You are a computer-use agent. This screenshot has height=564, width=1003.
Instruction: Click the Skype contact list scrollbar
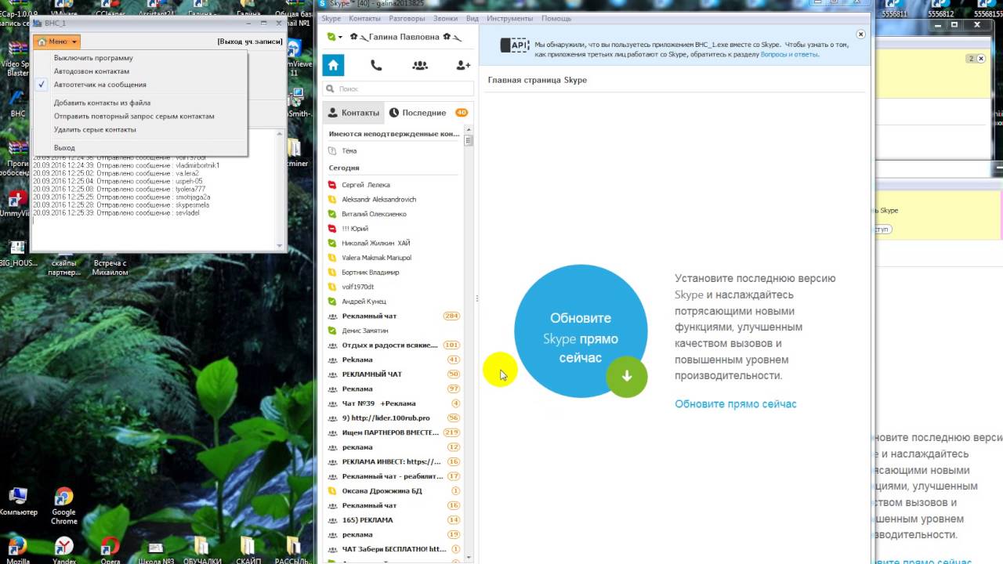[x=469, y=141]
